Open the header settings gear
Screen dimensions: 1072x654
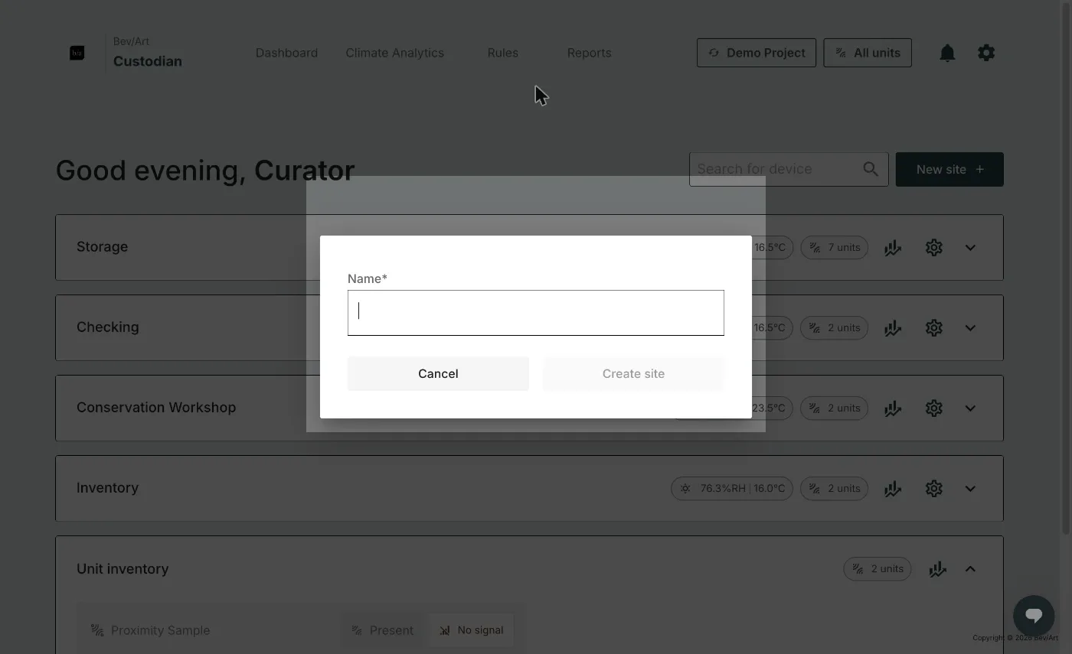(986, 53)
